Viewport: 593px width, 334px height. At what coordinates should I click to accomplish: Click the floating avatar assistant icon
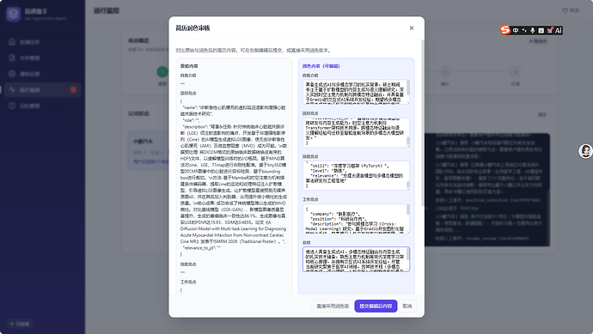tap(586, 151)
